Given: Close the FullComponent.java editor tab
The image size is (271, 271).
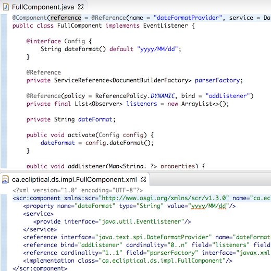Looking at the screenshot, I should pyautogui.click(x=81, y=7).
